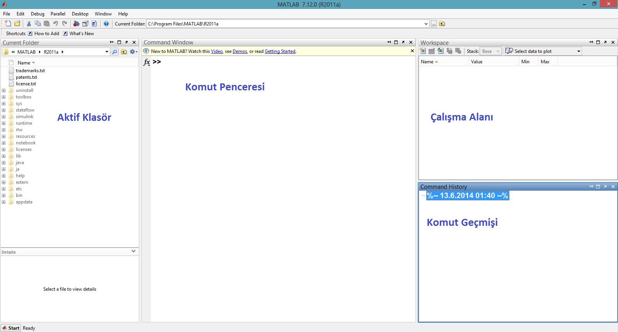Select the java folder row
This screenshot has width=618, height=332.
(20, 163)
